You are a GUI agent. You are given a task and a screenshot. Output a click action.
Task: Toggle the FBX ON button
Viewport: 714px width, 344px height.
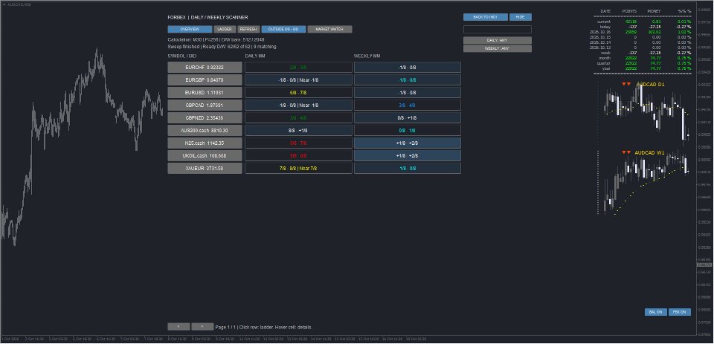(679, 312)
